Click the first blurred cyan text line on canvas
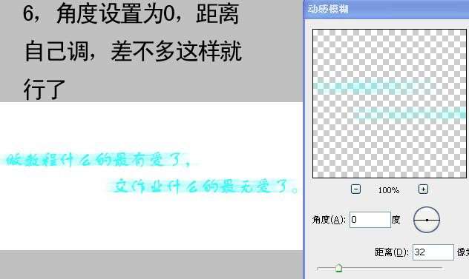This screenshot has height=279, width=469. click(99, 160)
